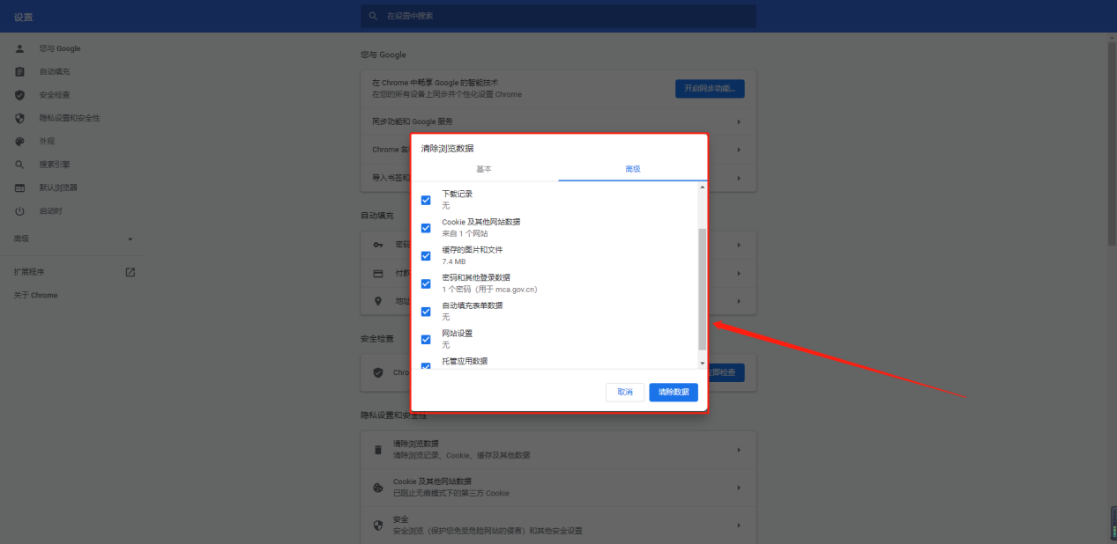Click the trash icon of 清除浏览数据 row
This screenshot has width=1117, height=544.
click(x=378, y=450)
